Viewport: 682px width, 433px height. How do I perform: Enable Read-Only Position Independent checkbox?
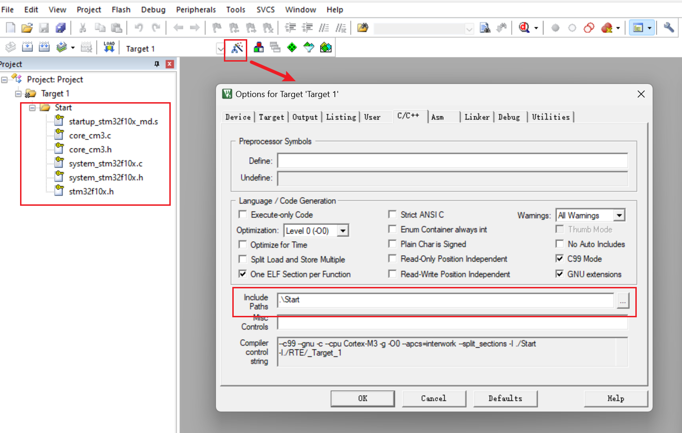(x=392, y=258)
